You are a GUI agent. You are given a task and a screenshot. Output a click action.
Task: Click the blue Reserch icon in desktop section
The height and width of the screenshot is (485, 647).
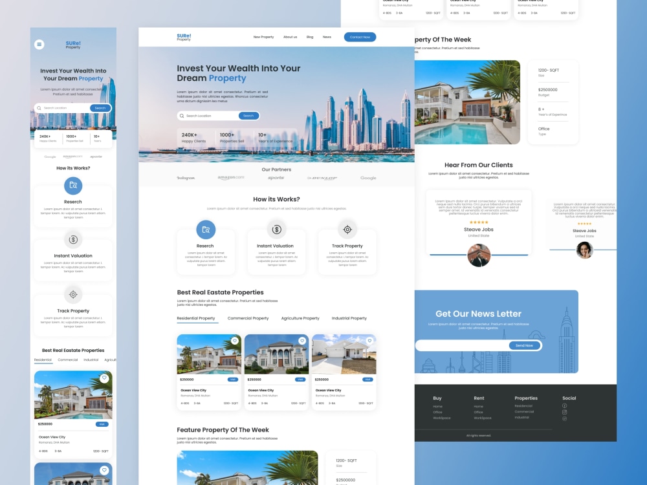206,230
